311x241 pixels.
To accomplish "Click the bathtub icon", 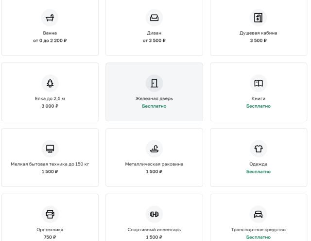I will (x=50, y=17).
